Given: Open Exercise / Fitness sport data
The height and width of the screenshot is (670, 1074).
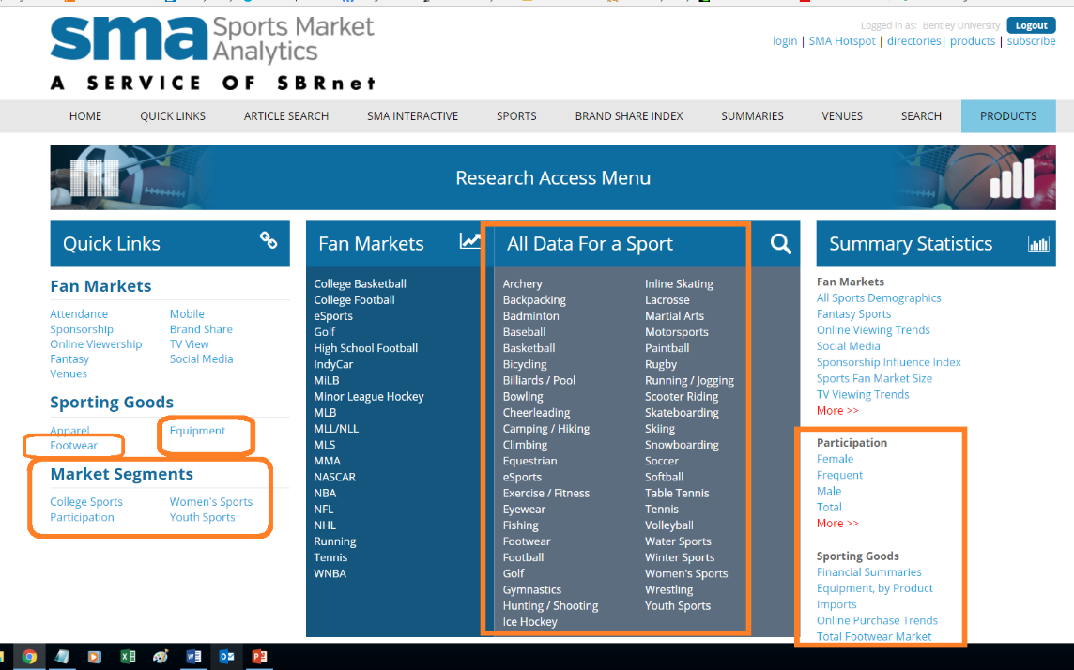Looking at the screenshot, I should tap(545, 494).
